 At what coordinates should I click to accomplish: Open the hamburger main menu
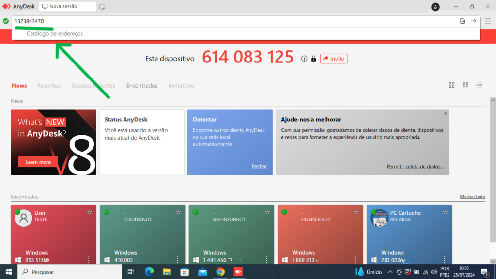488,21
